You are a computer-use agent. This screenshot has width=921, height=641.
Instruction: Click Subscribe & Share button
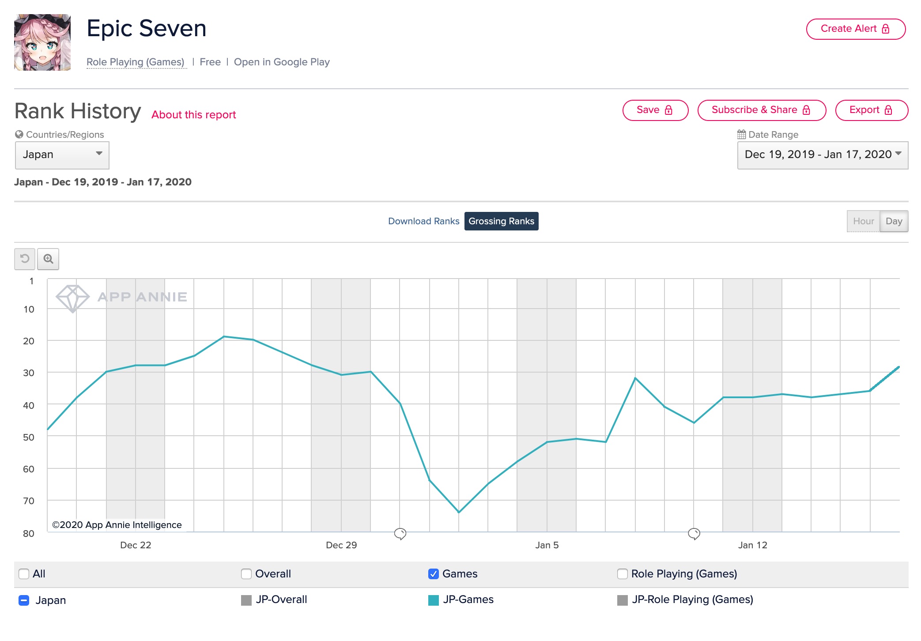pos(762,110)
